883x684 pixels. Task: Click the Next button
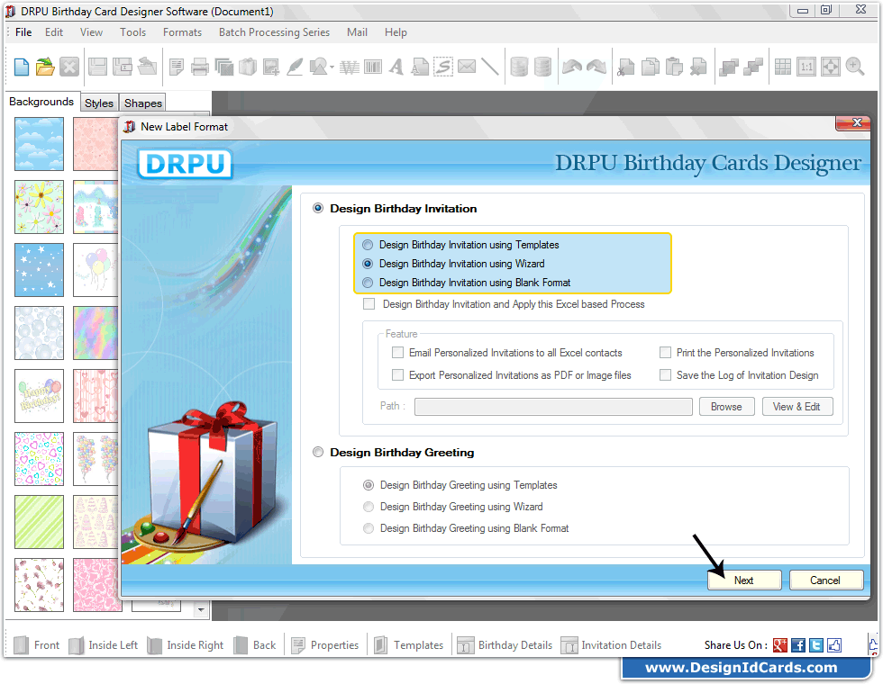[x=744, y=580]
